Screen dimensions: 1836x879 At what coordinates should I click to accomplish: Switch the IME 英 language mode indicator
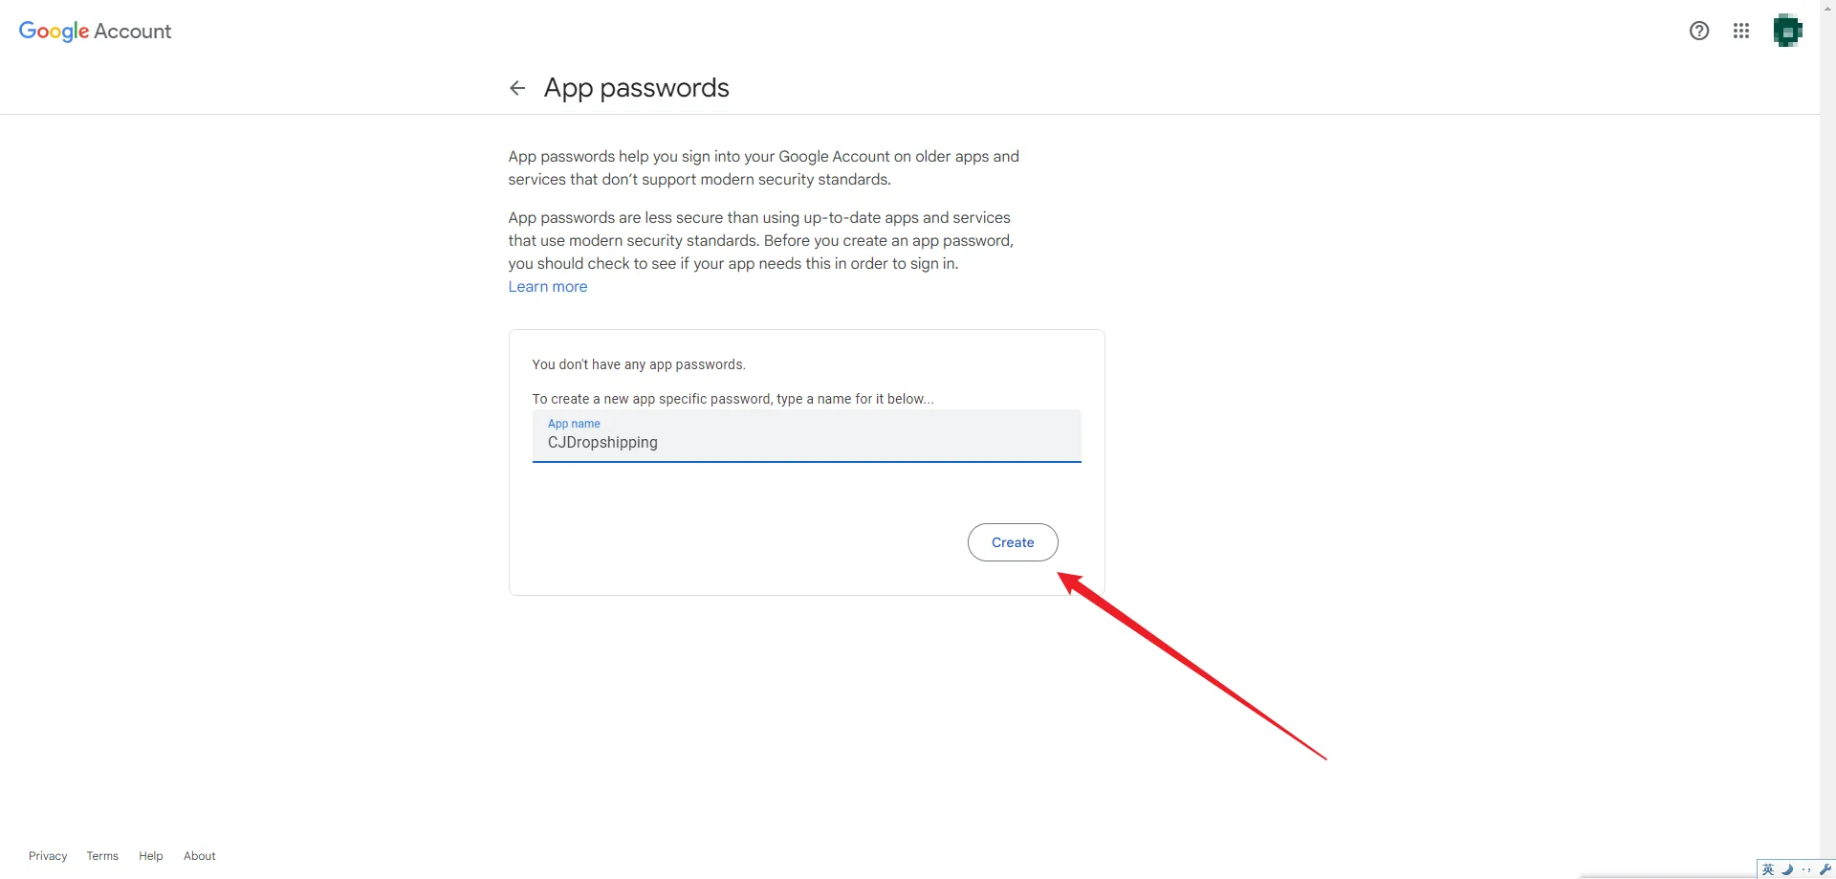1768,869
